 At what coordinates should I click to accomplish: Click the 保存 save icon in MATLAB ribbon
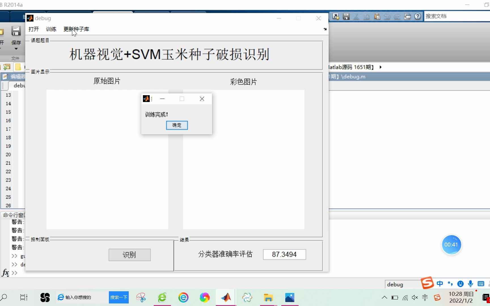(16, 31)
